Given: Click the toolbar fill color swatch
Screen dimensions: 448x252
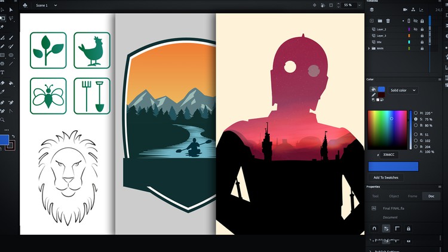Looking at the screenshot, I should point(4,140).
